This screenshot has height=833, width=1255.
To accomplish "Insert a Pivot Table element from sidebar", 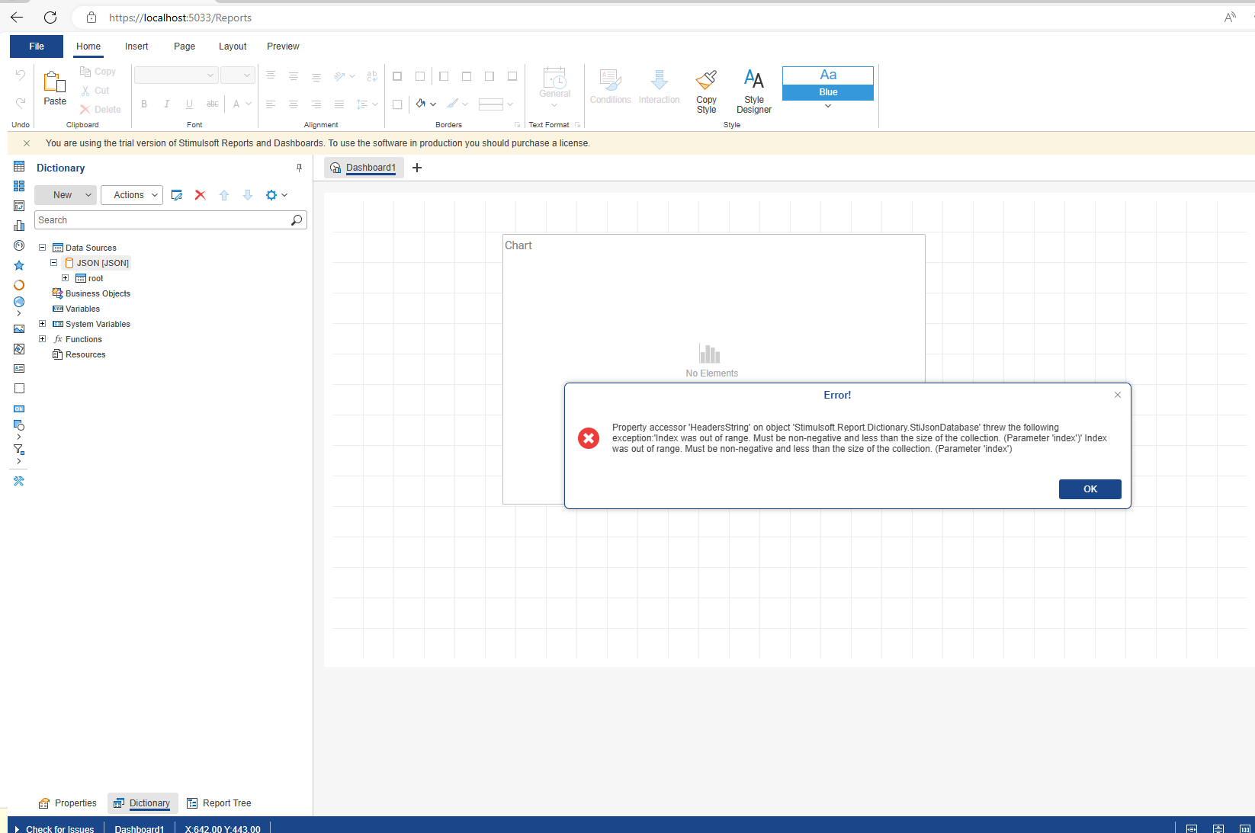I will coord(19,206).
